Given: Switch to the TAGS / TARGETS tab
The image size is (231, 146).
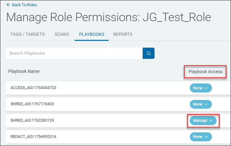Looking at the screenshot, I should [27, 34].
